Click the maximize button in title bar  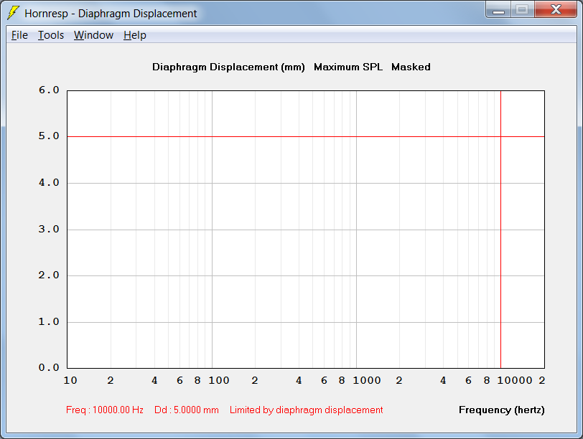coord(523,9)
